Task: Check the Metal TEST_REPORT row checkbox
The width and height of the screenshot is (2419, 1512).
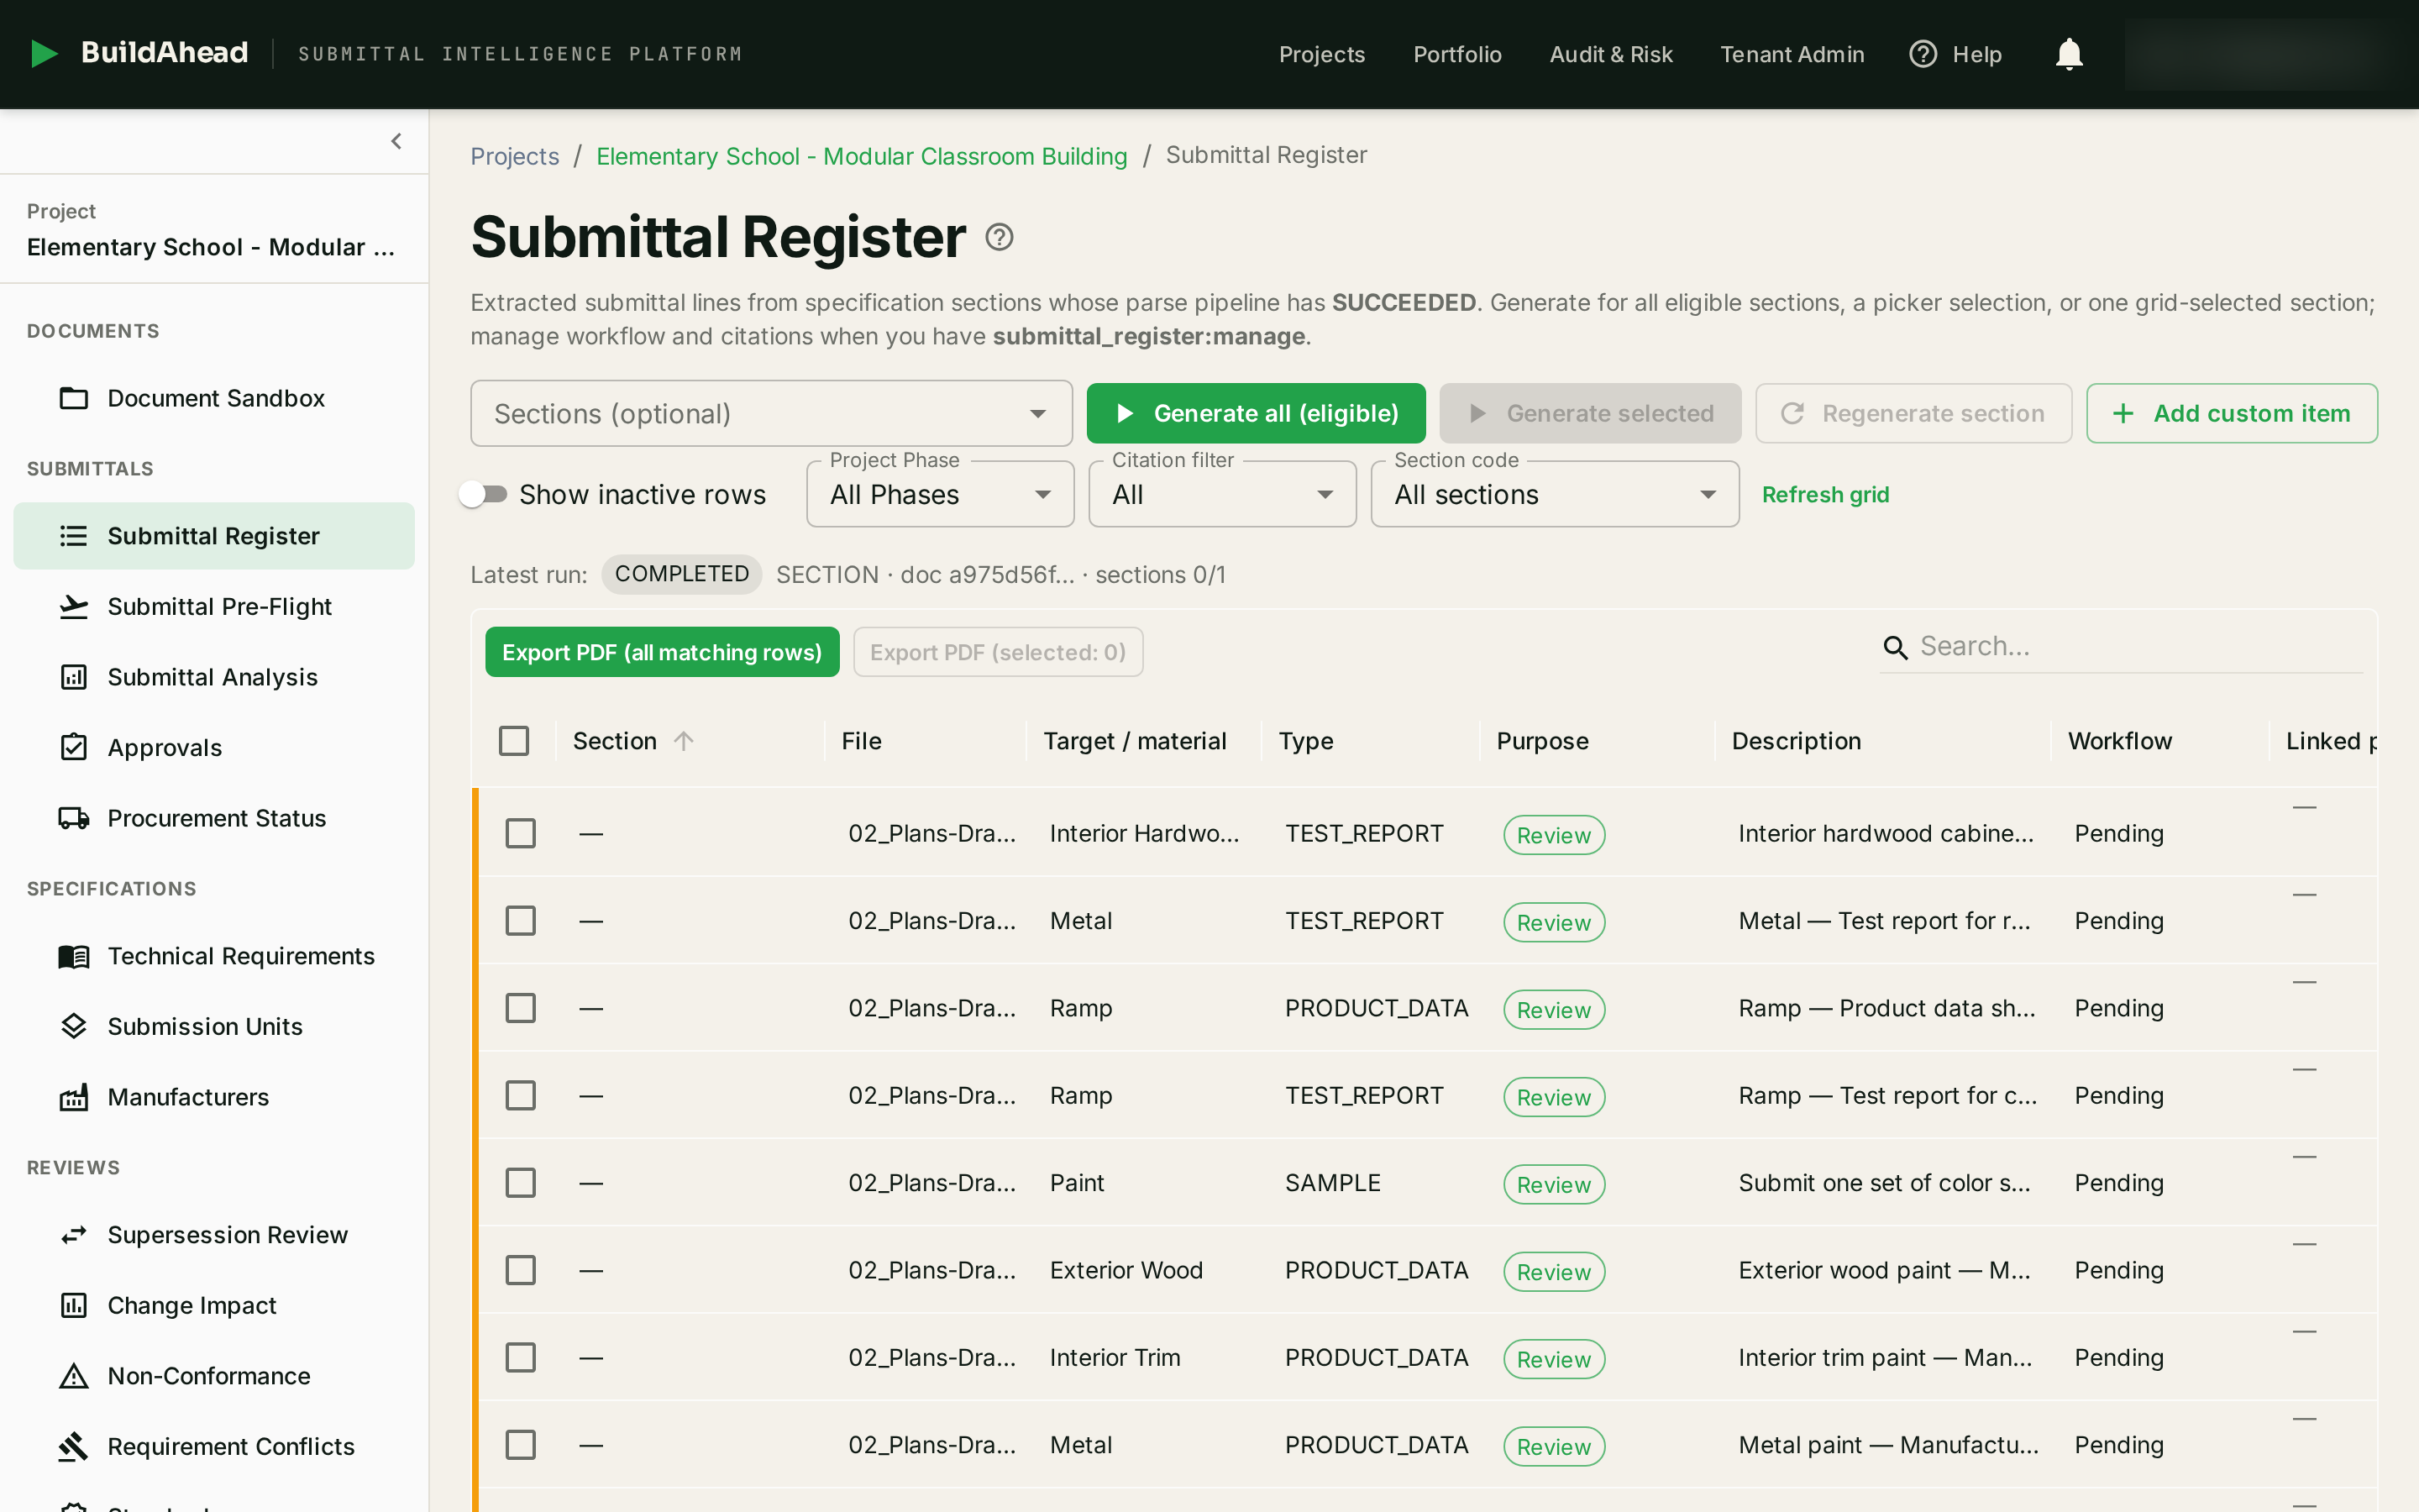Action: [x=520, y=921]
